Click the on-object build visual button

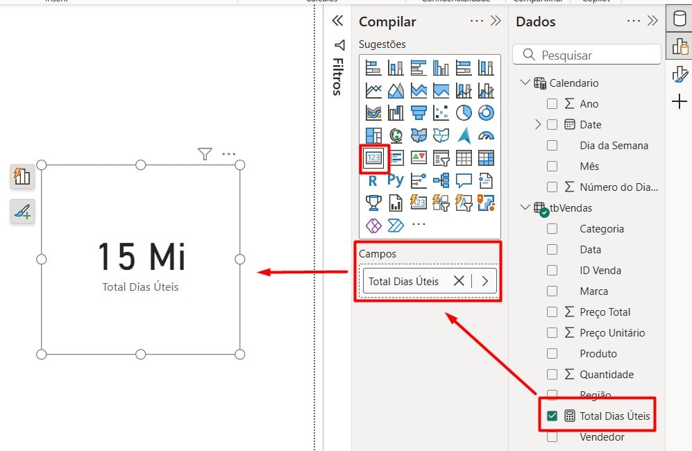click(x=22, y=176)
